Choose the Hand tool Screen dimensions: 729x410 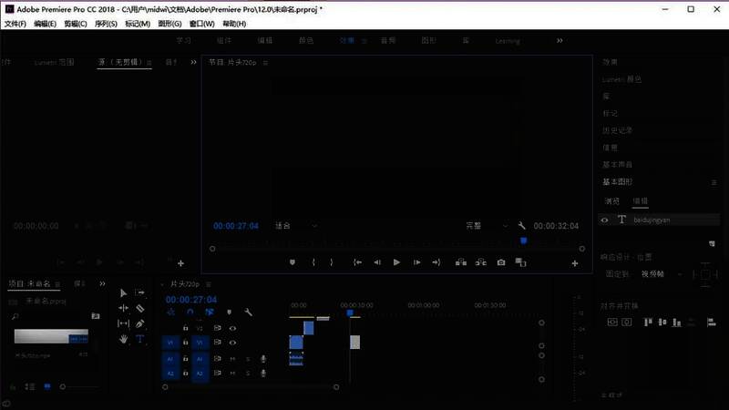coord(124,338)
